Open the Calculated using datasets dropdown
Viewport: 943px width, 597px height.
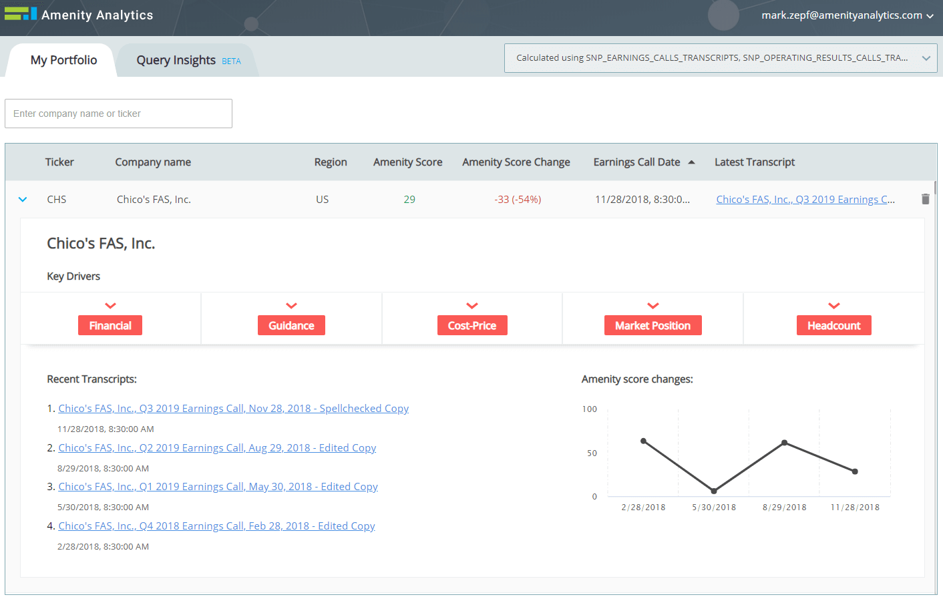click(721, 58)
